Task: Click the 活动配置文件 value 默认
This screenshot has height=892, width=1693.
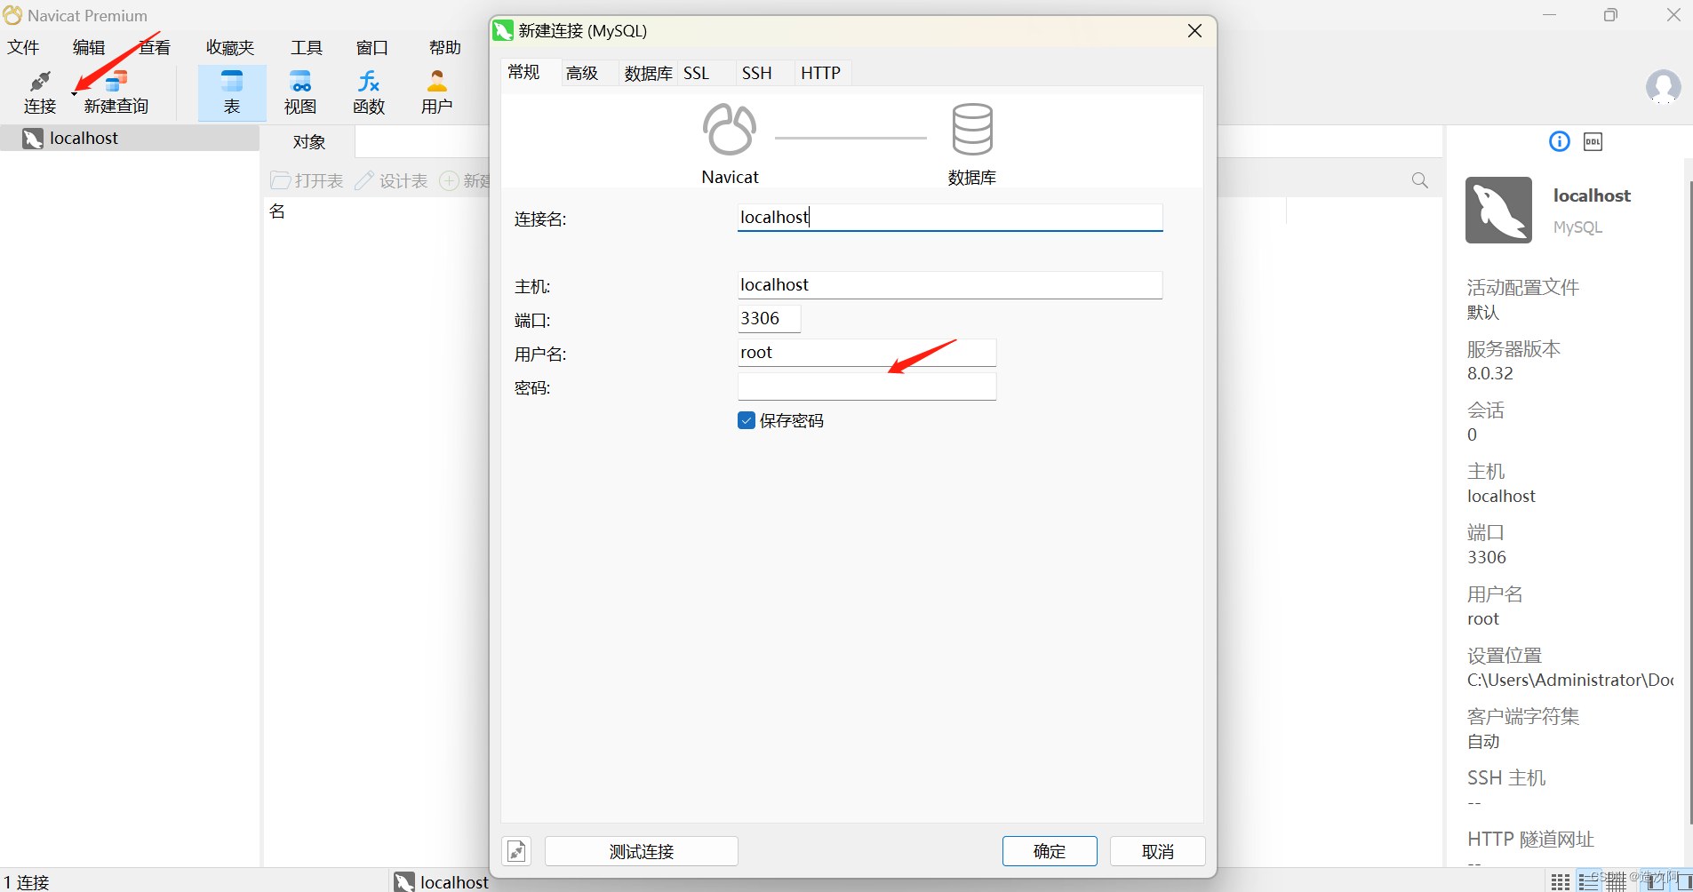Action: 1483,312
